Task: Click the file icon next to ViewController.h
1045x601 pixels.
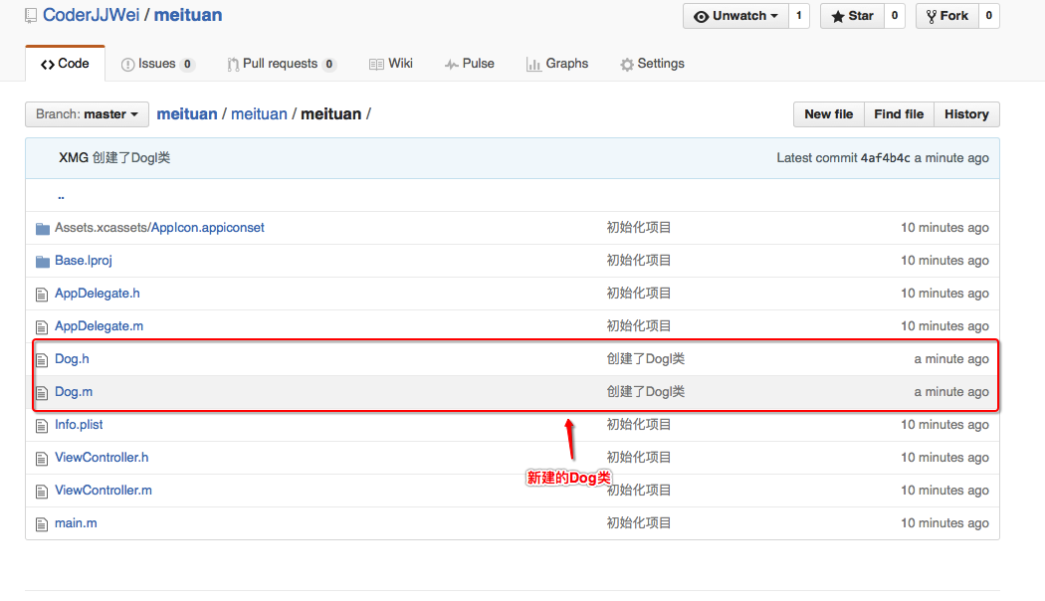Action: pyautogui.click(x=42, y=459)
